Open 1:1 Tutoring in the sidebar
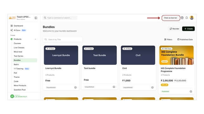The image size is (204, 114). coord(18,69)
